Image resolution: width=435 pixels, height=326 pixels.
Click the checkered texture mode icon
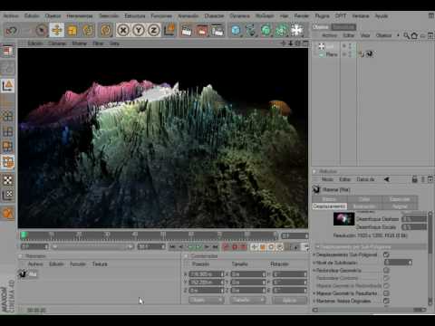7,180
